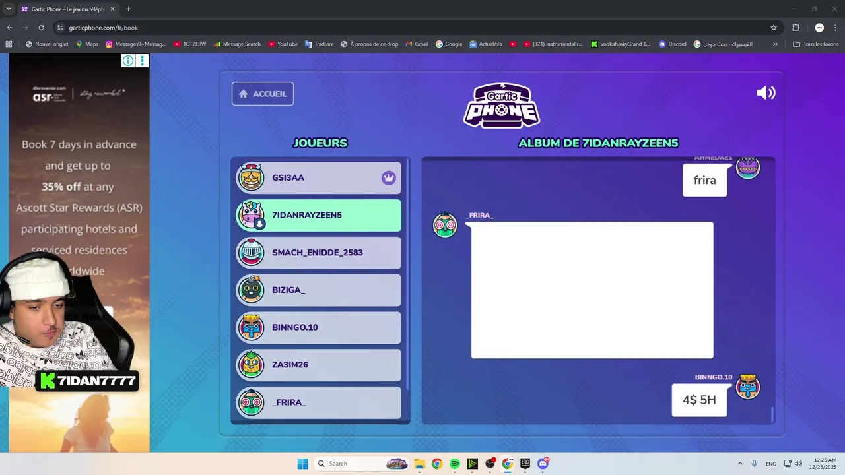Open the Google apps grid icon
Screen dimensions: 845x475
point(9,44)
